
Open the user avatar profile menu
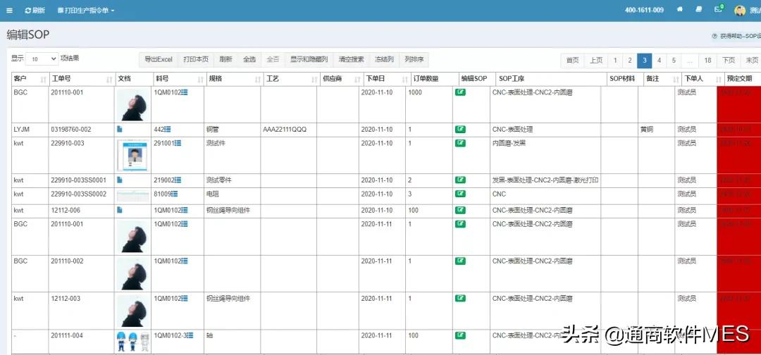point(740,10)
